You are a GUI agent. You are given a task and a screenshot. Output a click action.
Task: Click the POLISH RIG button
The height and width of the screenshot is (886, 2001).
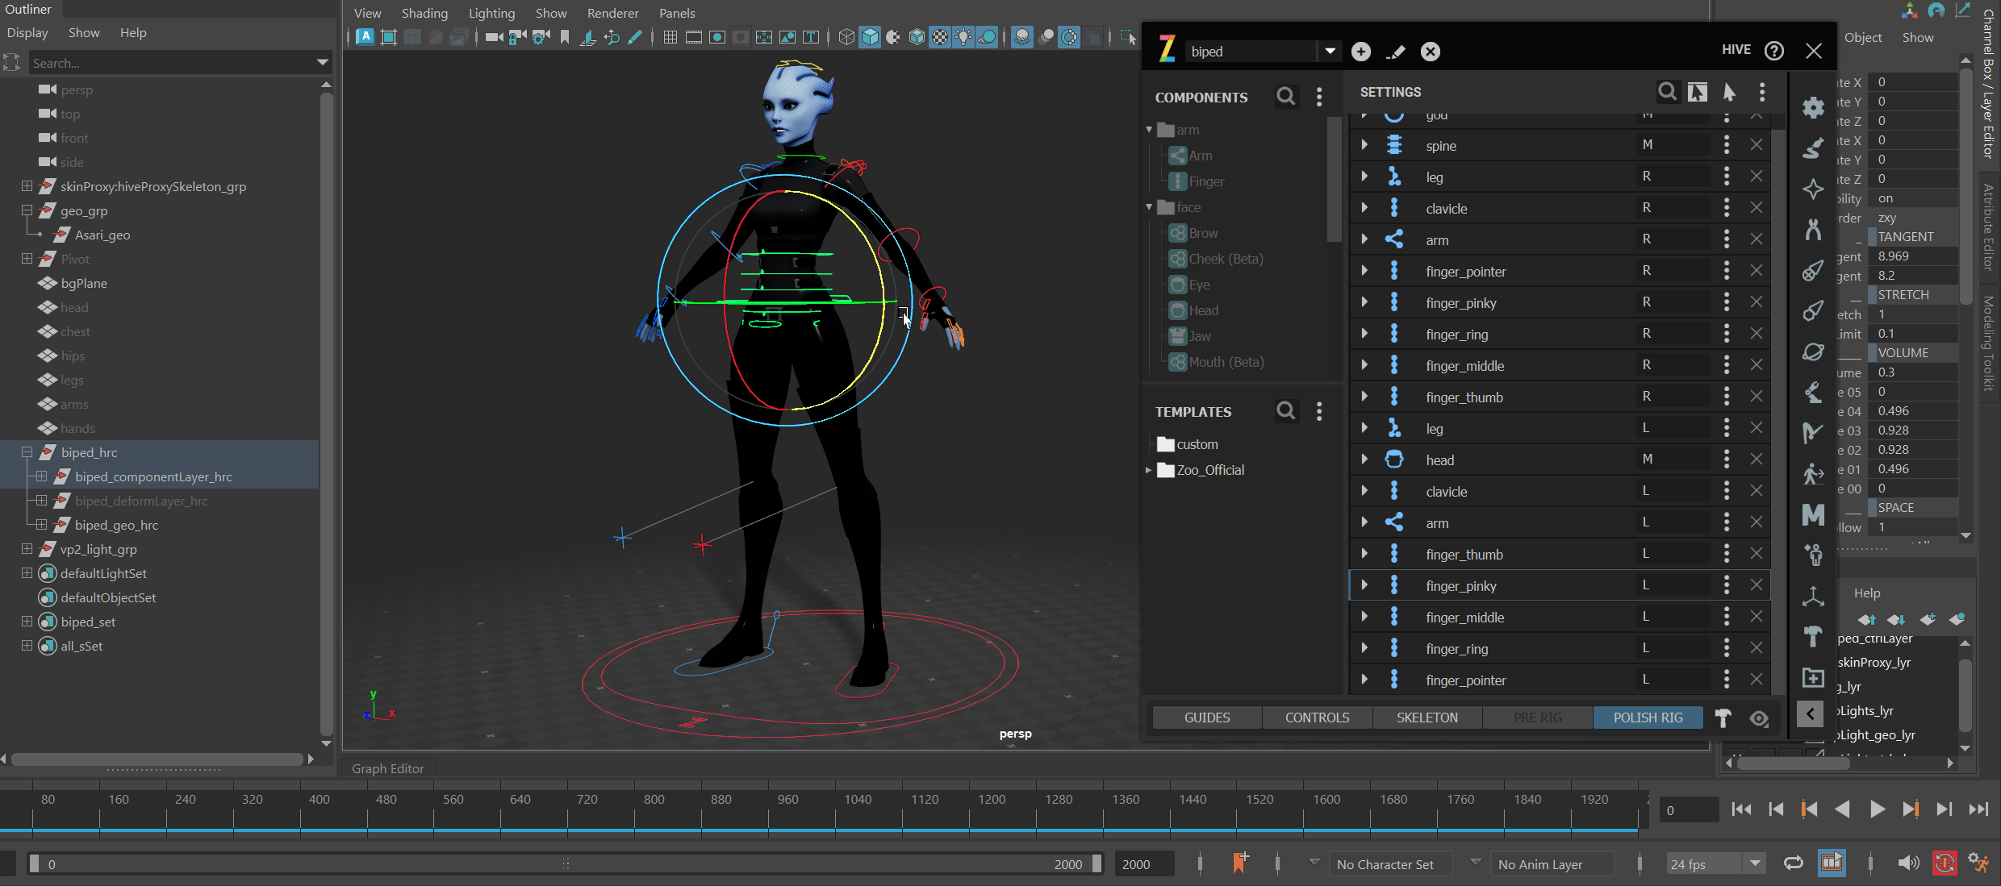click(x=1648, y=717)
